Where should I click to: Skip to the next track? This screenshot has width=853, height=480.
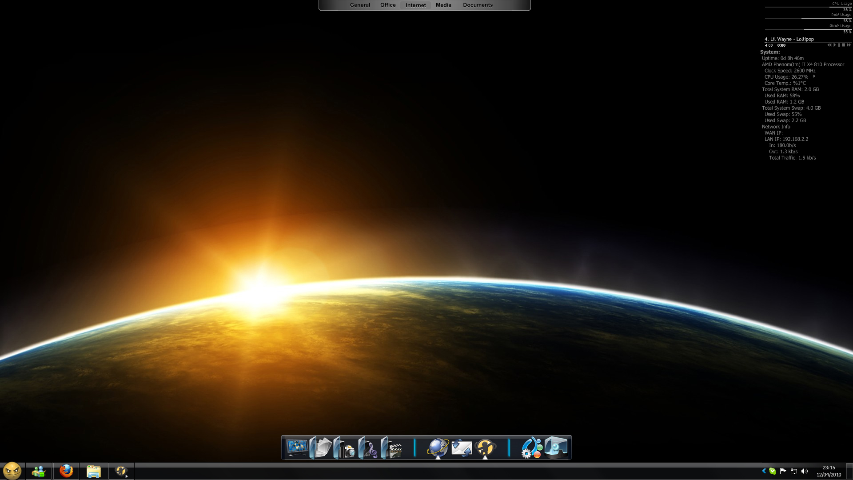pos(849,45)
